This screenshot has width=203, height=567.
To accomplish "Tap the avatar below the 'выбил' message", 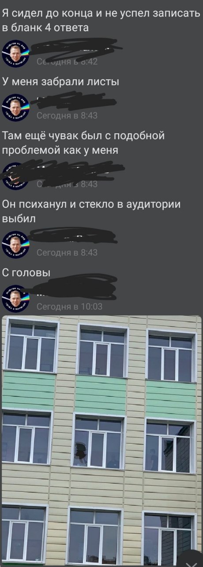I will [x=16, y=244].
